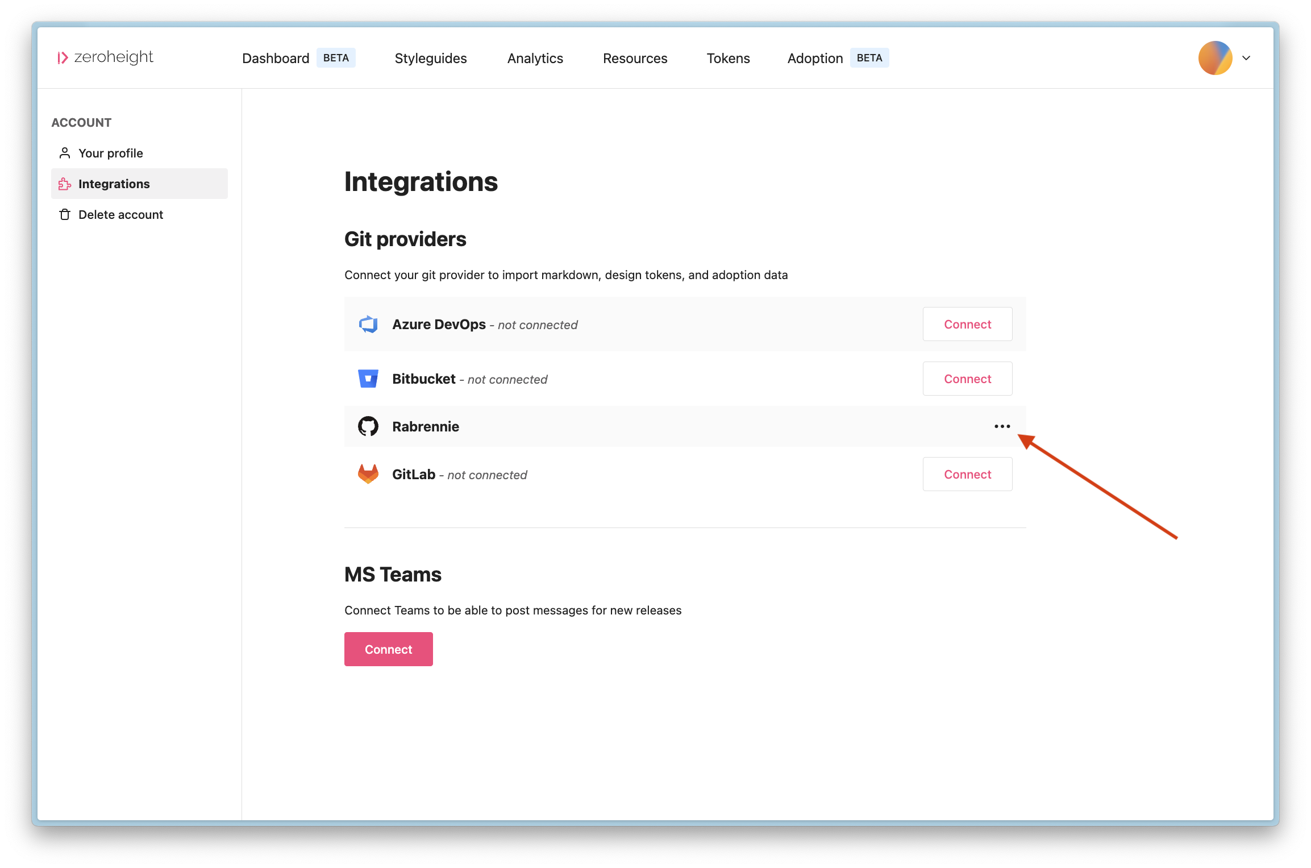Click the Azure DevOps logo icon
1311x868 pixels.
click(x=368, y=324)
